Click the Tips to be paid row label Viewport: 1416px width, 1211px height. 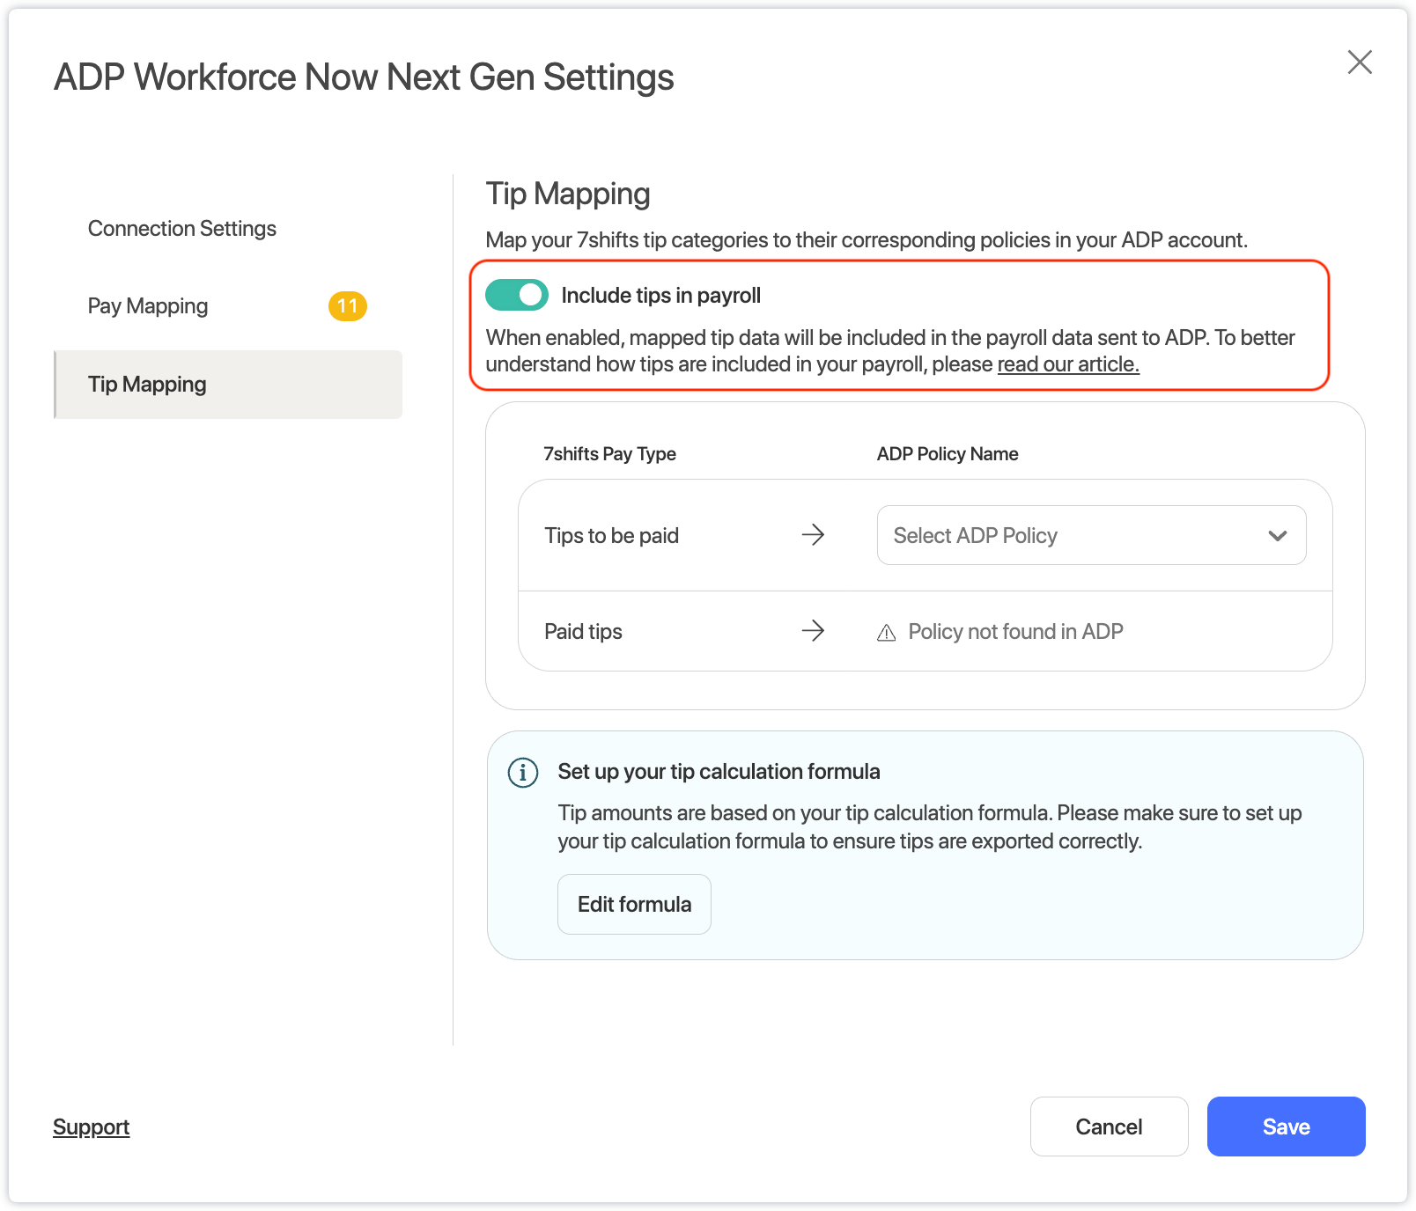[611, 536]
